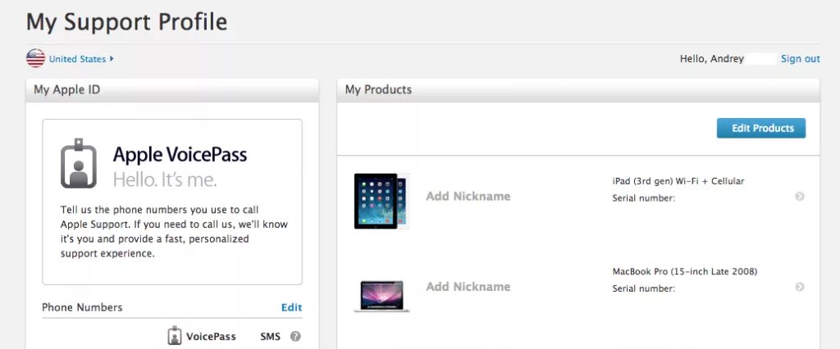
Task: Open the SMS help question mark icon
Action: click(295, 337)
